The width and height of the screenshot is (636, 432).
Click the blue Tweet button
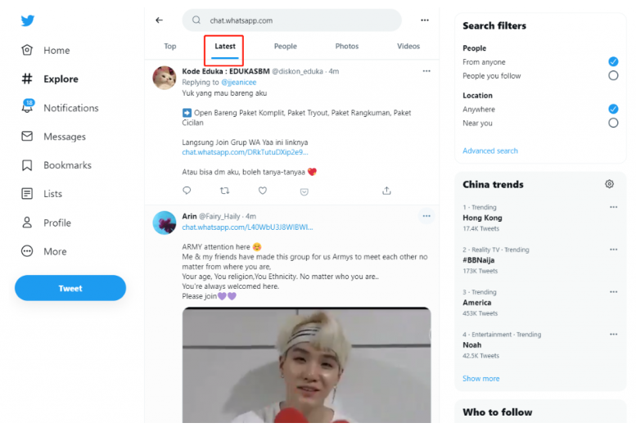70,288
